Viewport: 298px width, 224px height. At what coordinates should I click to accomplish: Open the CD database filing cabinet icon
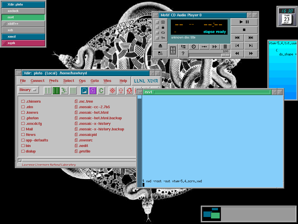click(173, 50)
